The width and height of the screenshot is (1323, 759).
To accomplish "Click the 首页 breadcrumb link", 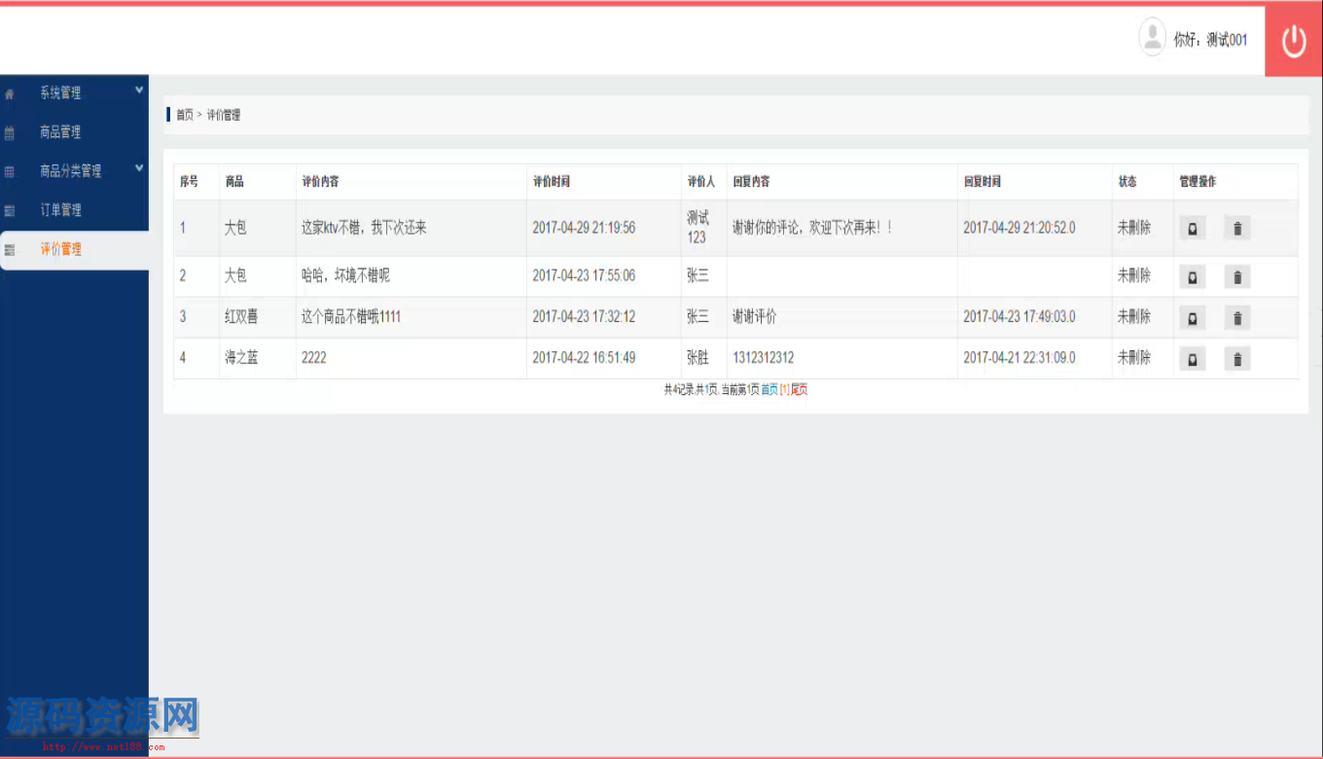I will (x=184, y=115).
